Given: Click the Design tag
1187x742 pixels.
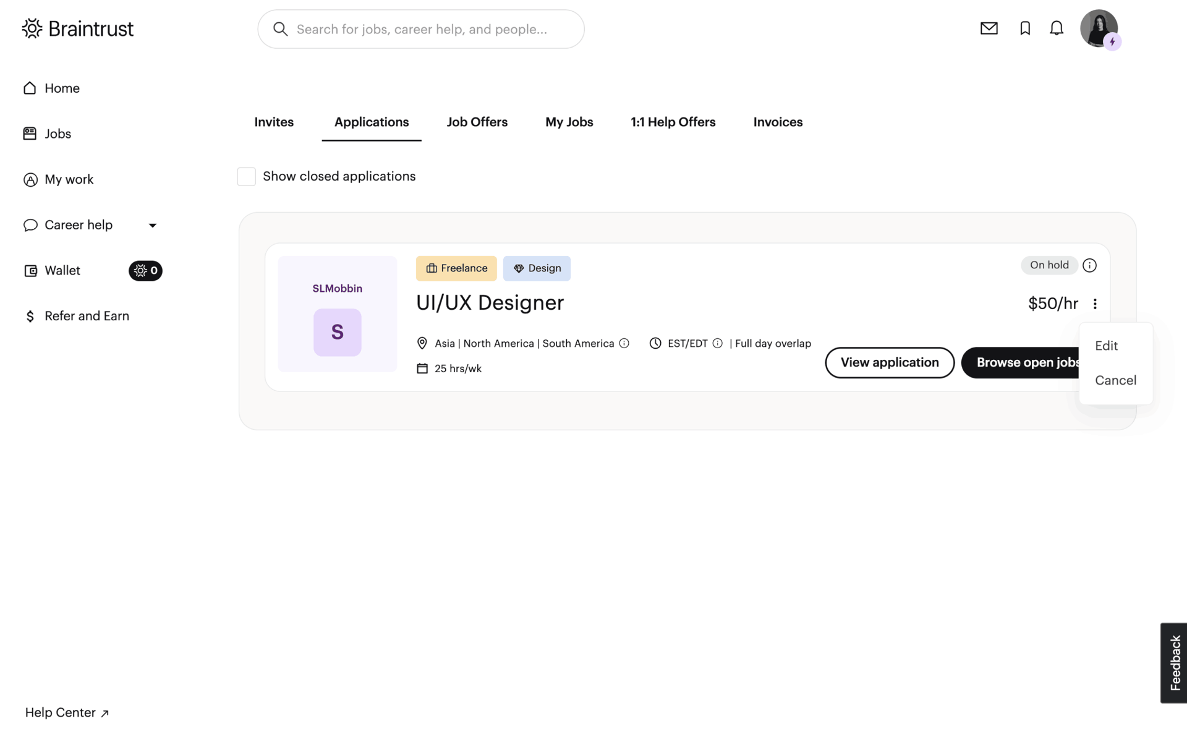Looking at the screenshot, I should click(537, 268).
